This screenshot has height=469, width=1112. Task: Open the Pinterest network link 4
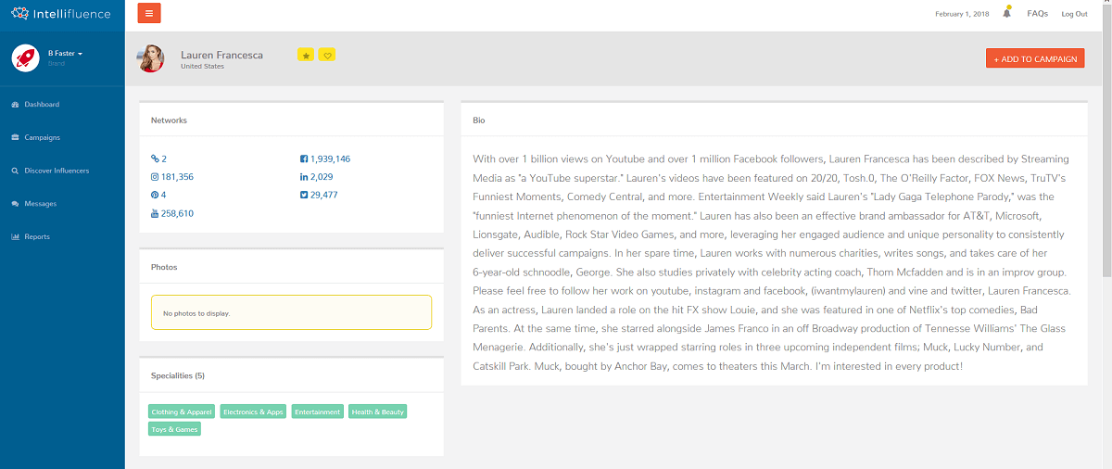[158, 195]
